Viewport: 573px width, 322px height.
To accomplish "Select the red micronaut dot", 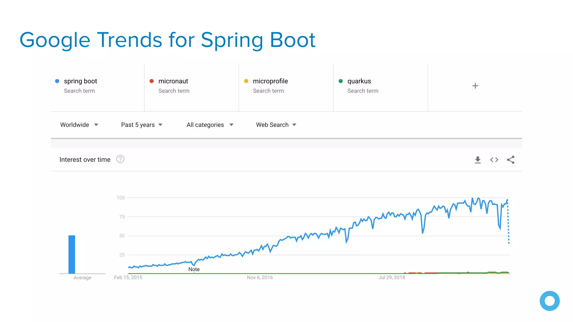I will click(152, 81).
